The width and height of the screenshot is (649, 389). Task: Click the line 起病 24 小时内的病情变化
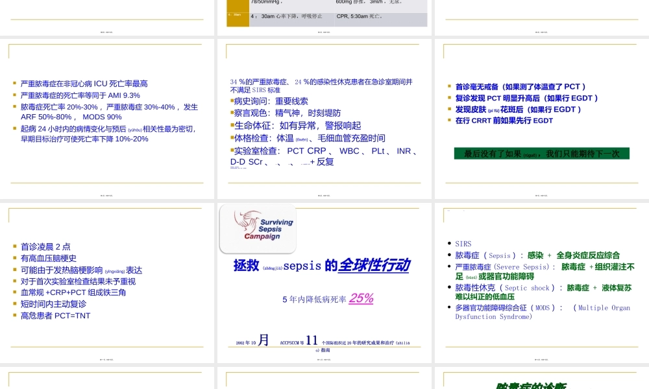point(108,134)
